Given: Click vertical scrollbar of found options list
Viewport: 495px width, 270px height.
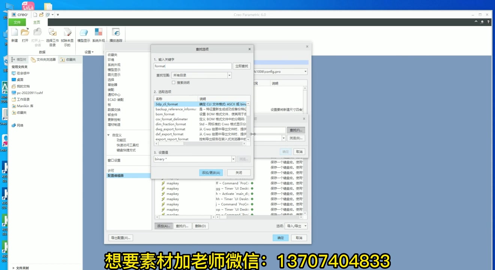Looking at the screenshot, I should tap(248, 121).
